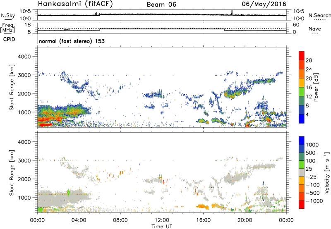Image resolution: width=331 pixels, height=229 pixels.
Task: Click the dotted line sample under 'N.Search'
Action: click(x=320, y=19)
